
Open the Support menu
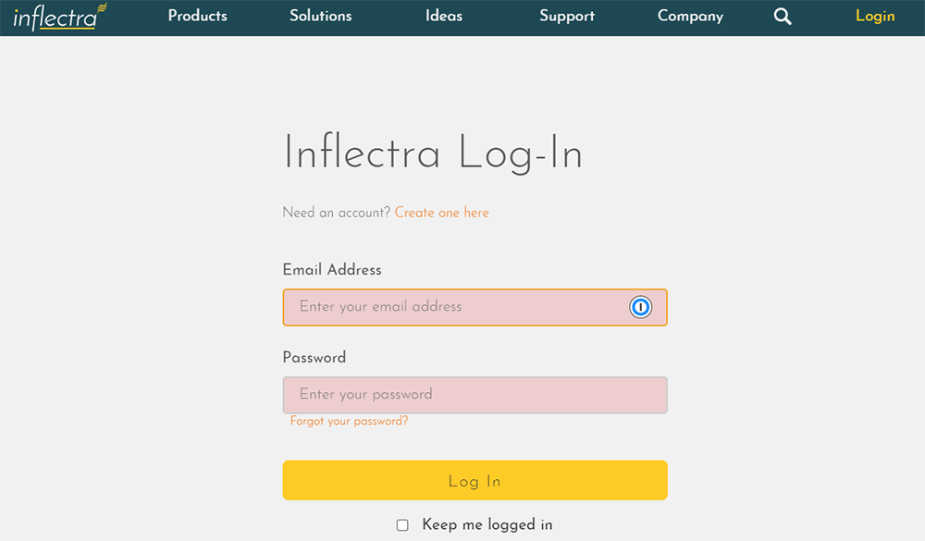[x=567, y=16]
